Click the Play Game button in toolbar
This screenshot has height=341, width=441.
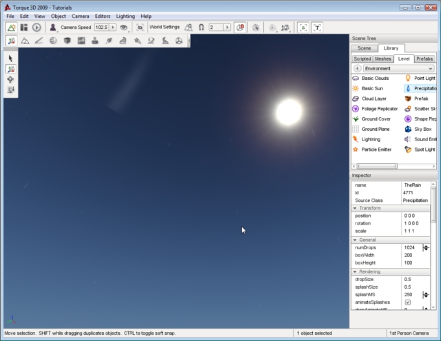point(37,27)
